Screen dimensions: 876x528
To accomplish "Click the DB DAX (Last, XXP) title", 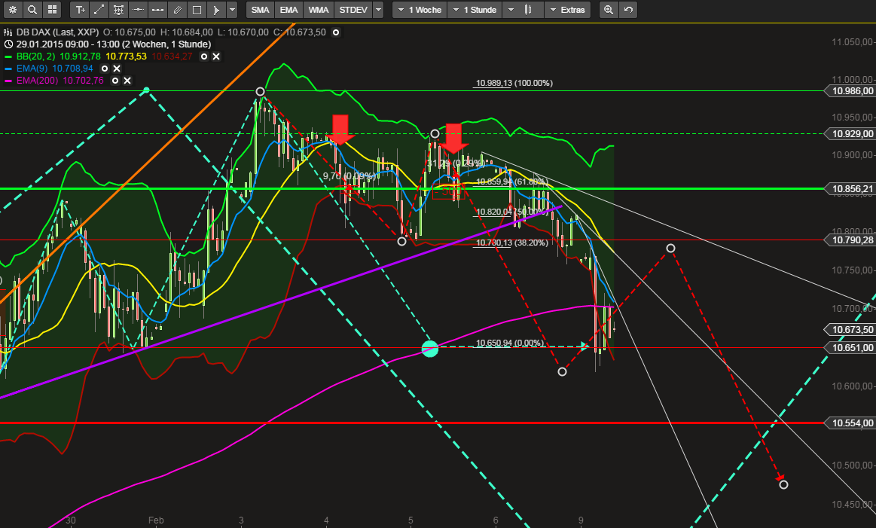I will tap(57, 32).
